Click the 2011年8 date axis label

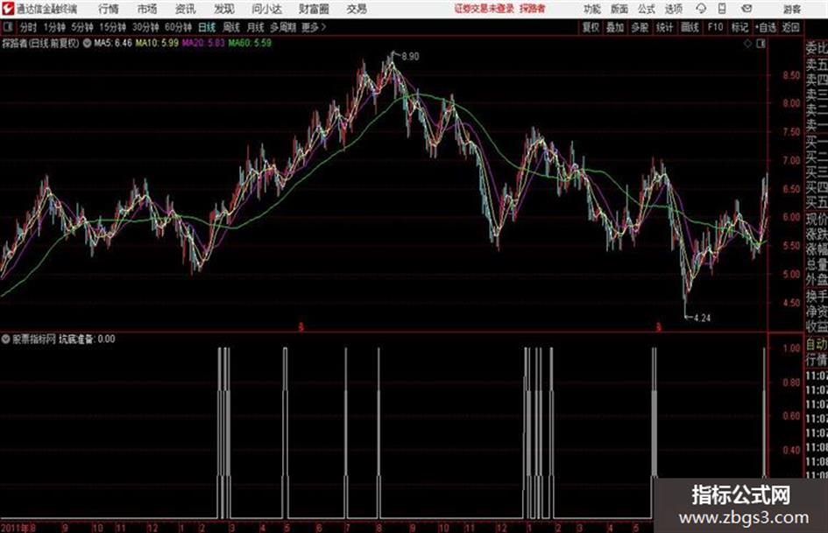[18, 528]
